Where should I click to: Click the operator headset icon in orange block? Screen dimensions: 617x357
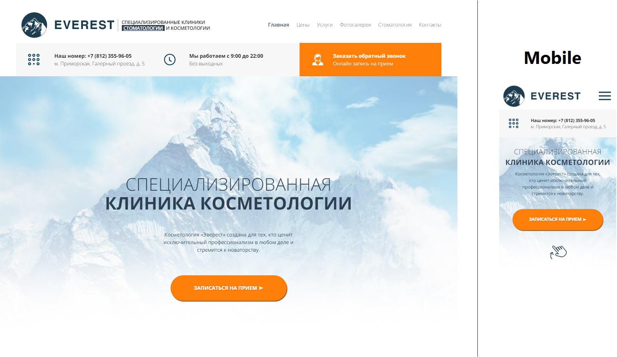(x=318, y=60)
